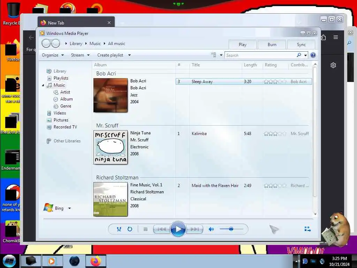The height and width of the screenshot is (268, 357).
Task: Select the New Tab tab in Firefox
Action: (x=76, y=23)
